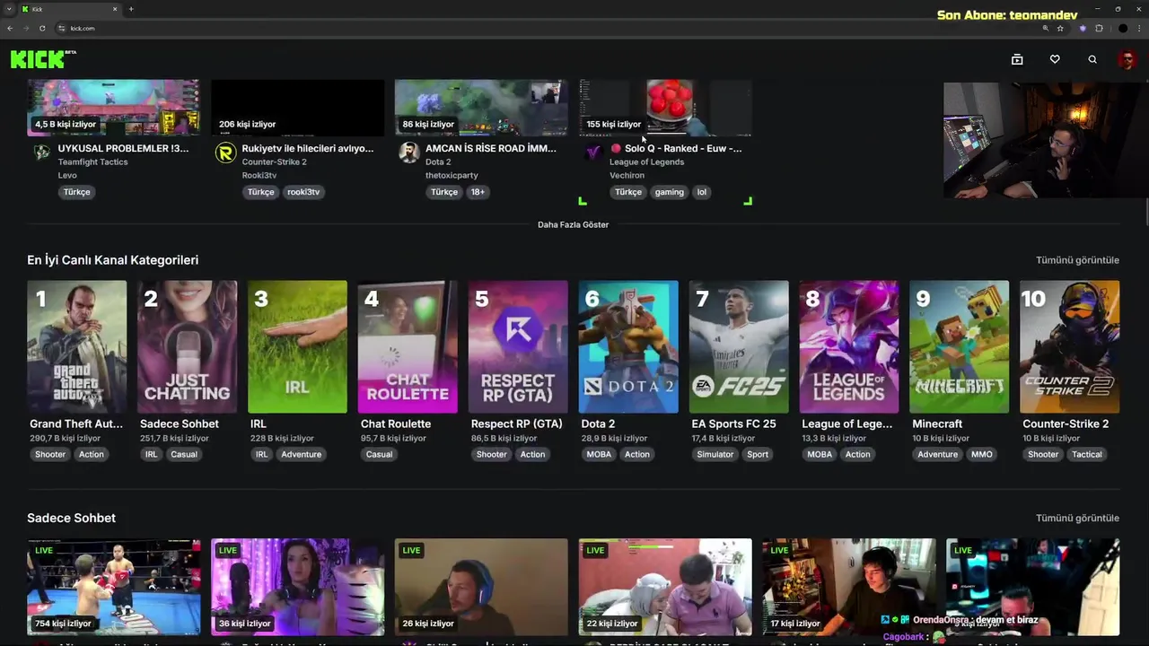
Task: Click AMCAN İS RİSE ROAD stream title
Action: pyautogui.click(x=491, y=148)
